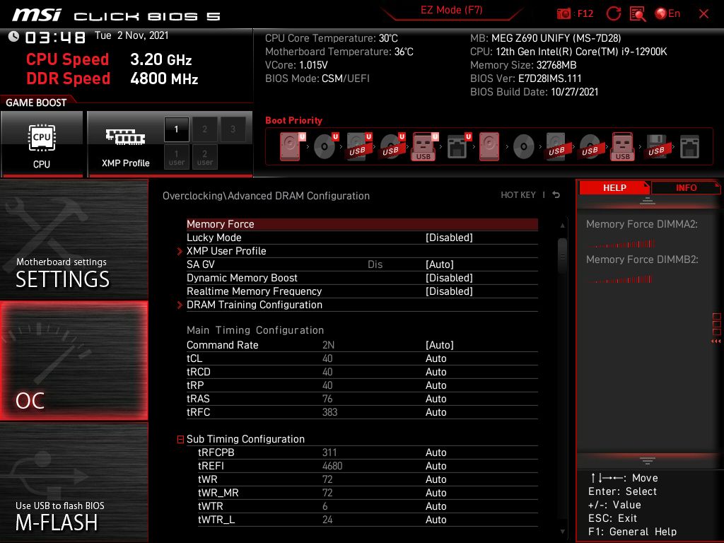Go back with the return arrow icon
Image resolution: width=724 pixels, height=543 pixels.
tap(556, 195)
